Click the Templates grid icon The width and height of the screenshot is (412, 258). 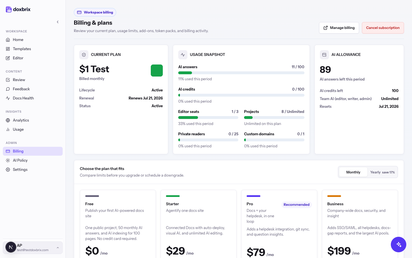(8, 49)
